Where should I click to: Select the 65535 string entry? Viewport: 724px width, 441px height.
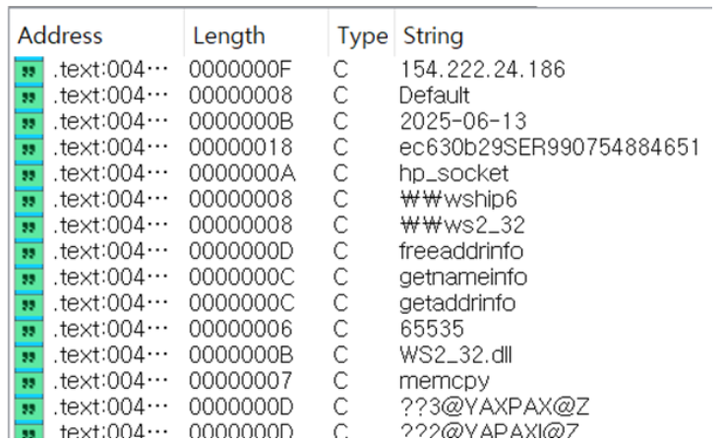[431, 329]
